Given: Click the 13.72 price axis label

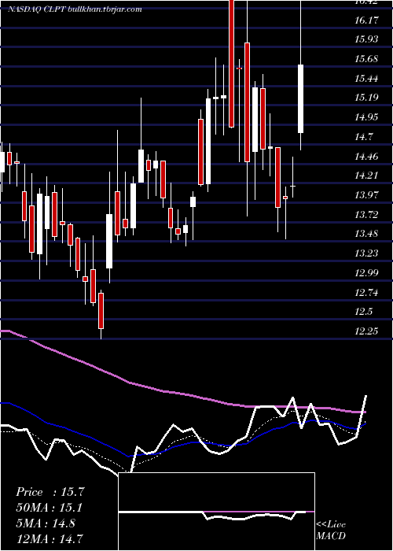Looking at the screenshot, I should (x=366, y=214).
